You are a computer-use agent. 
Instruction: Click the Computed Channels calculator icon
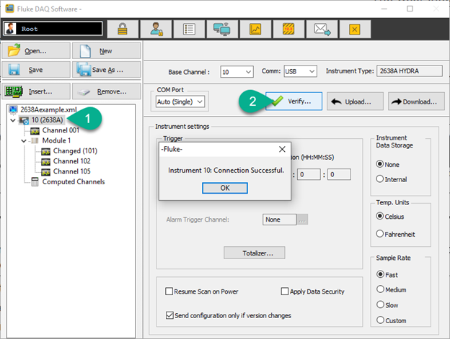(x=35, y=182)
